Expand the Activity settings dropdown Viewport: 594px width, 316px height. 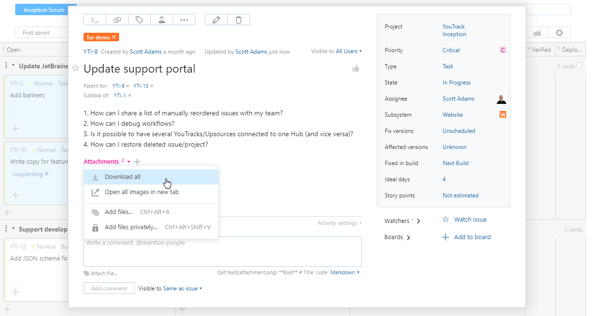click(339, 223)
